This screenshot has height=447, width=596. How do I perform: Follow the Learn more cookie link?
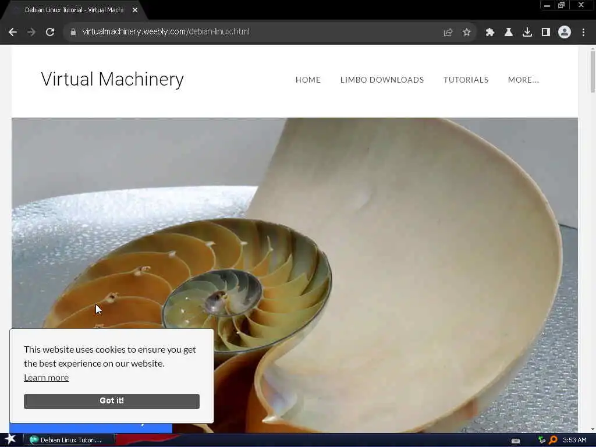pos(47,377)
